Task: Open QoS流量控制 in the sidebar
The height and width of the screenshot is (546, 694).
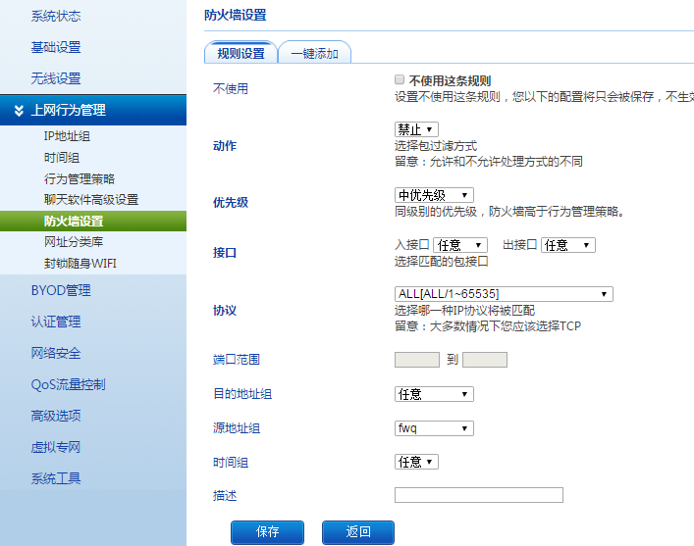Action: pos(68,384)
